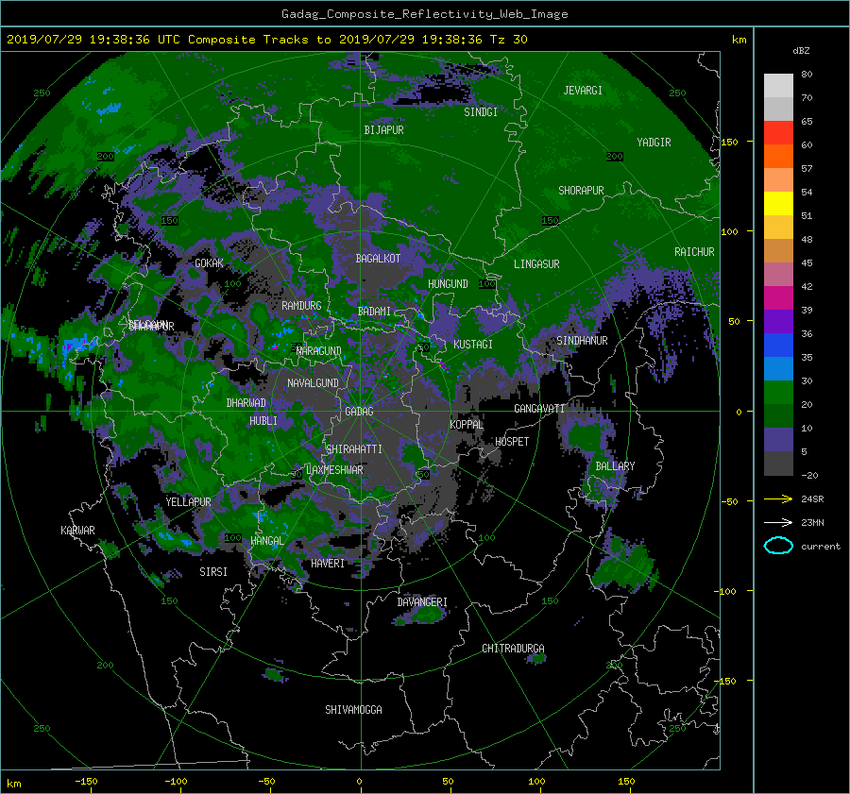Click the white 23MN arrow legend icon
The image size is (850, 794).
point(778,522)
